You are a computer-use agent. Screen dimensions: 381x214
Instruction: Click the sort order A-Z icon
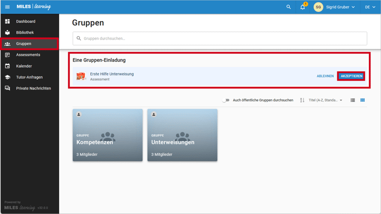(302, 100)
